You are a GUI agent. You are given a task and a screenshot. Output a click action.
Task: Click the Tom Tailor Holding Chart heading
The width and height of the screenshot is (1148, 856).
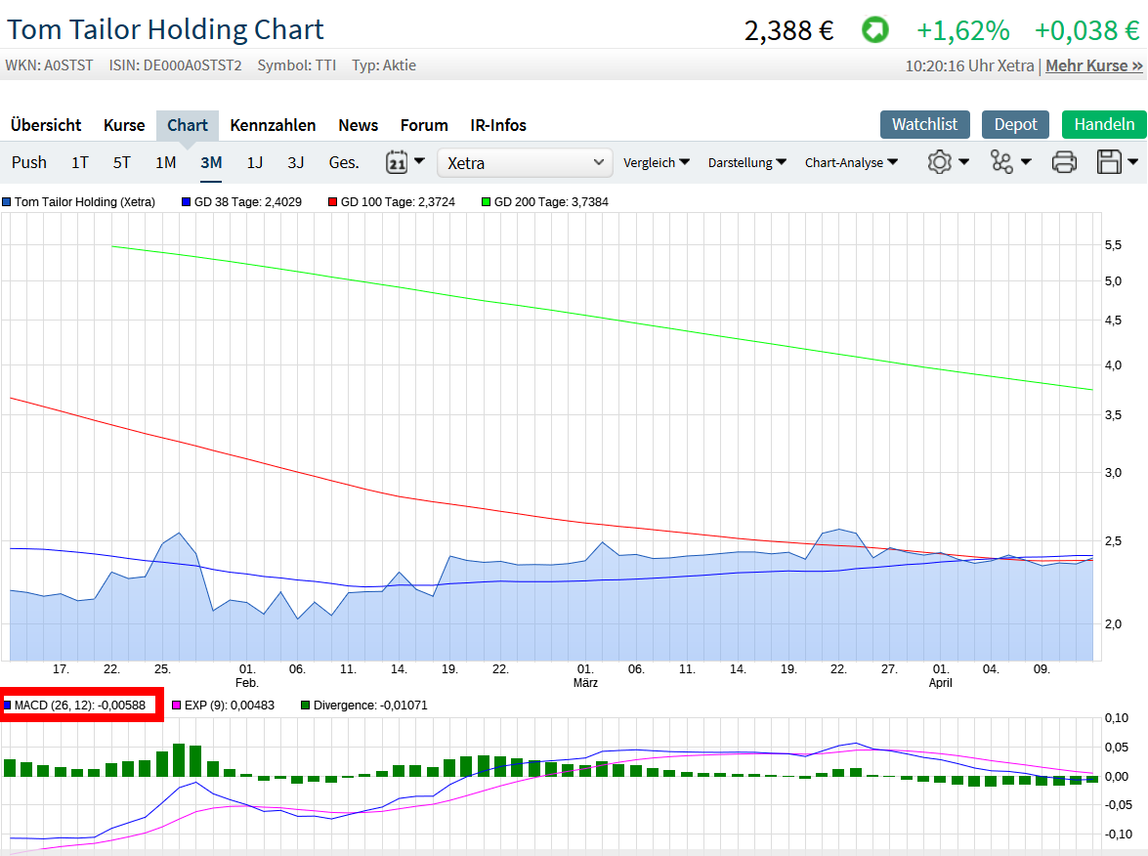[165, 30]
